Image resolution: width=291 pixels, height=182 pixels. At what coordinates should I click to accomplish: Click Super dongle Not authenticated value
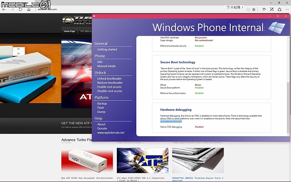[204, 40]
